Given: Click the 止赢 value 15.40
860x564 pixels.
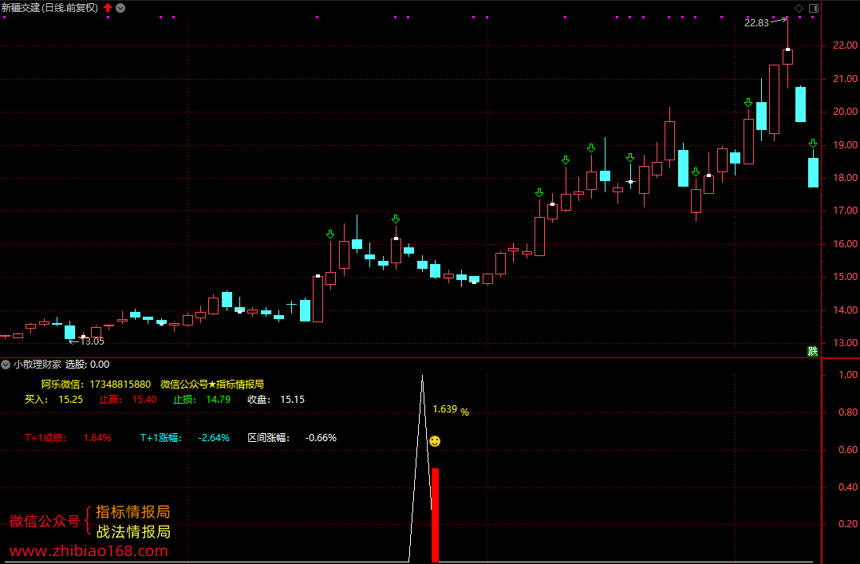Looking at the screenshot, I should [x=144, y=400].
